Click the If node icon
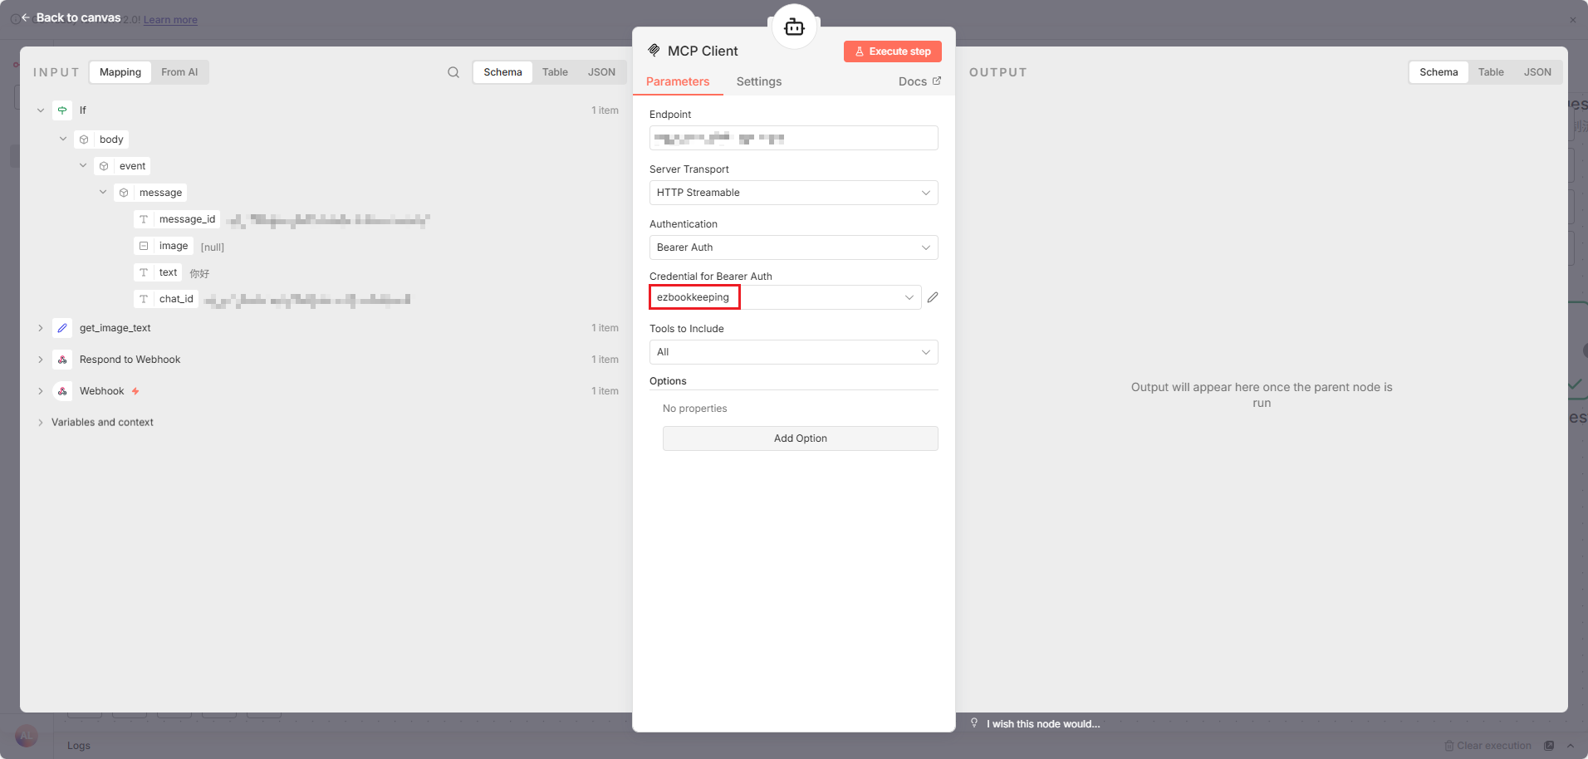 (62, 110)
